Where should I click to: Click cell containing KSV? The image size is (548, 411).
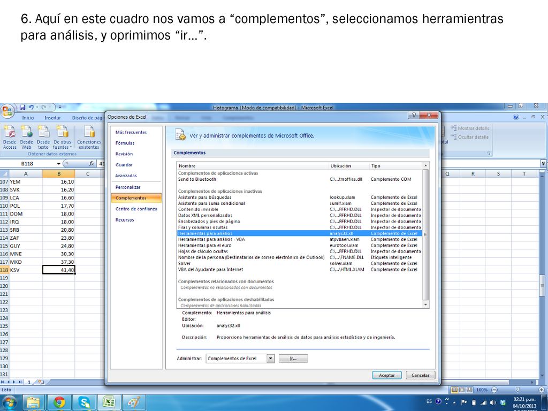point(26,270)
